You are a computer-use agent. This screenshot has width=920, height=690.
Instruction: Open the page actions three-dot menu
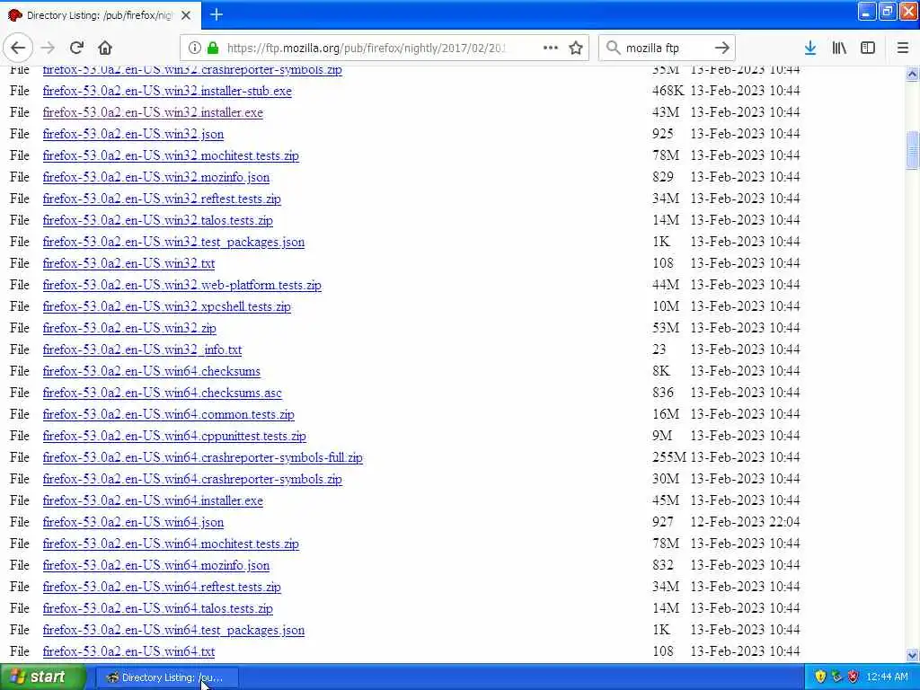point(551,48)
